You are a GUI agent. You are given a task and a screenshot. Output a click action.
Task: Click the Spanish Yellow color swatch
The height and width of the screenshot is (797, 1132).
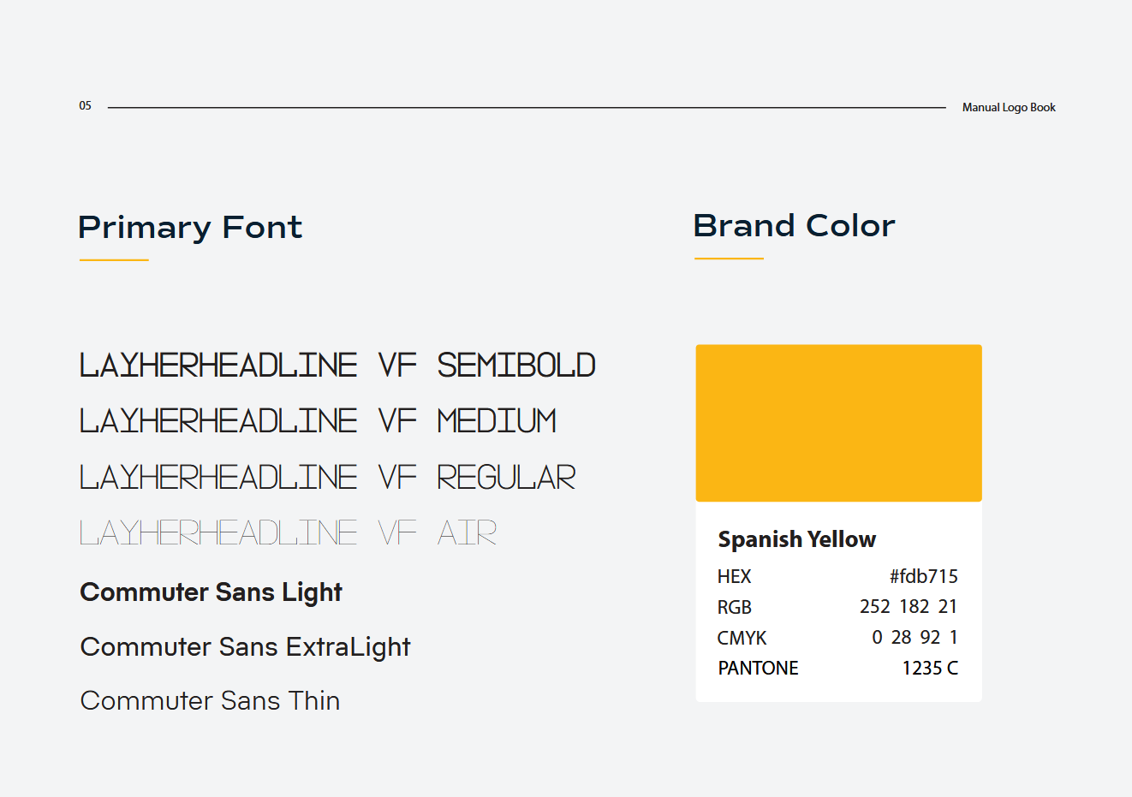838,423
